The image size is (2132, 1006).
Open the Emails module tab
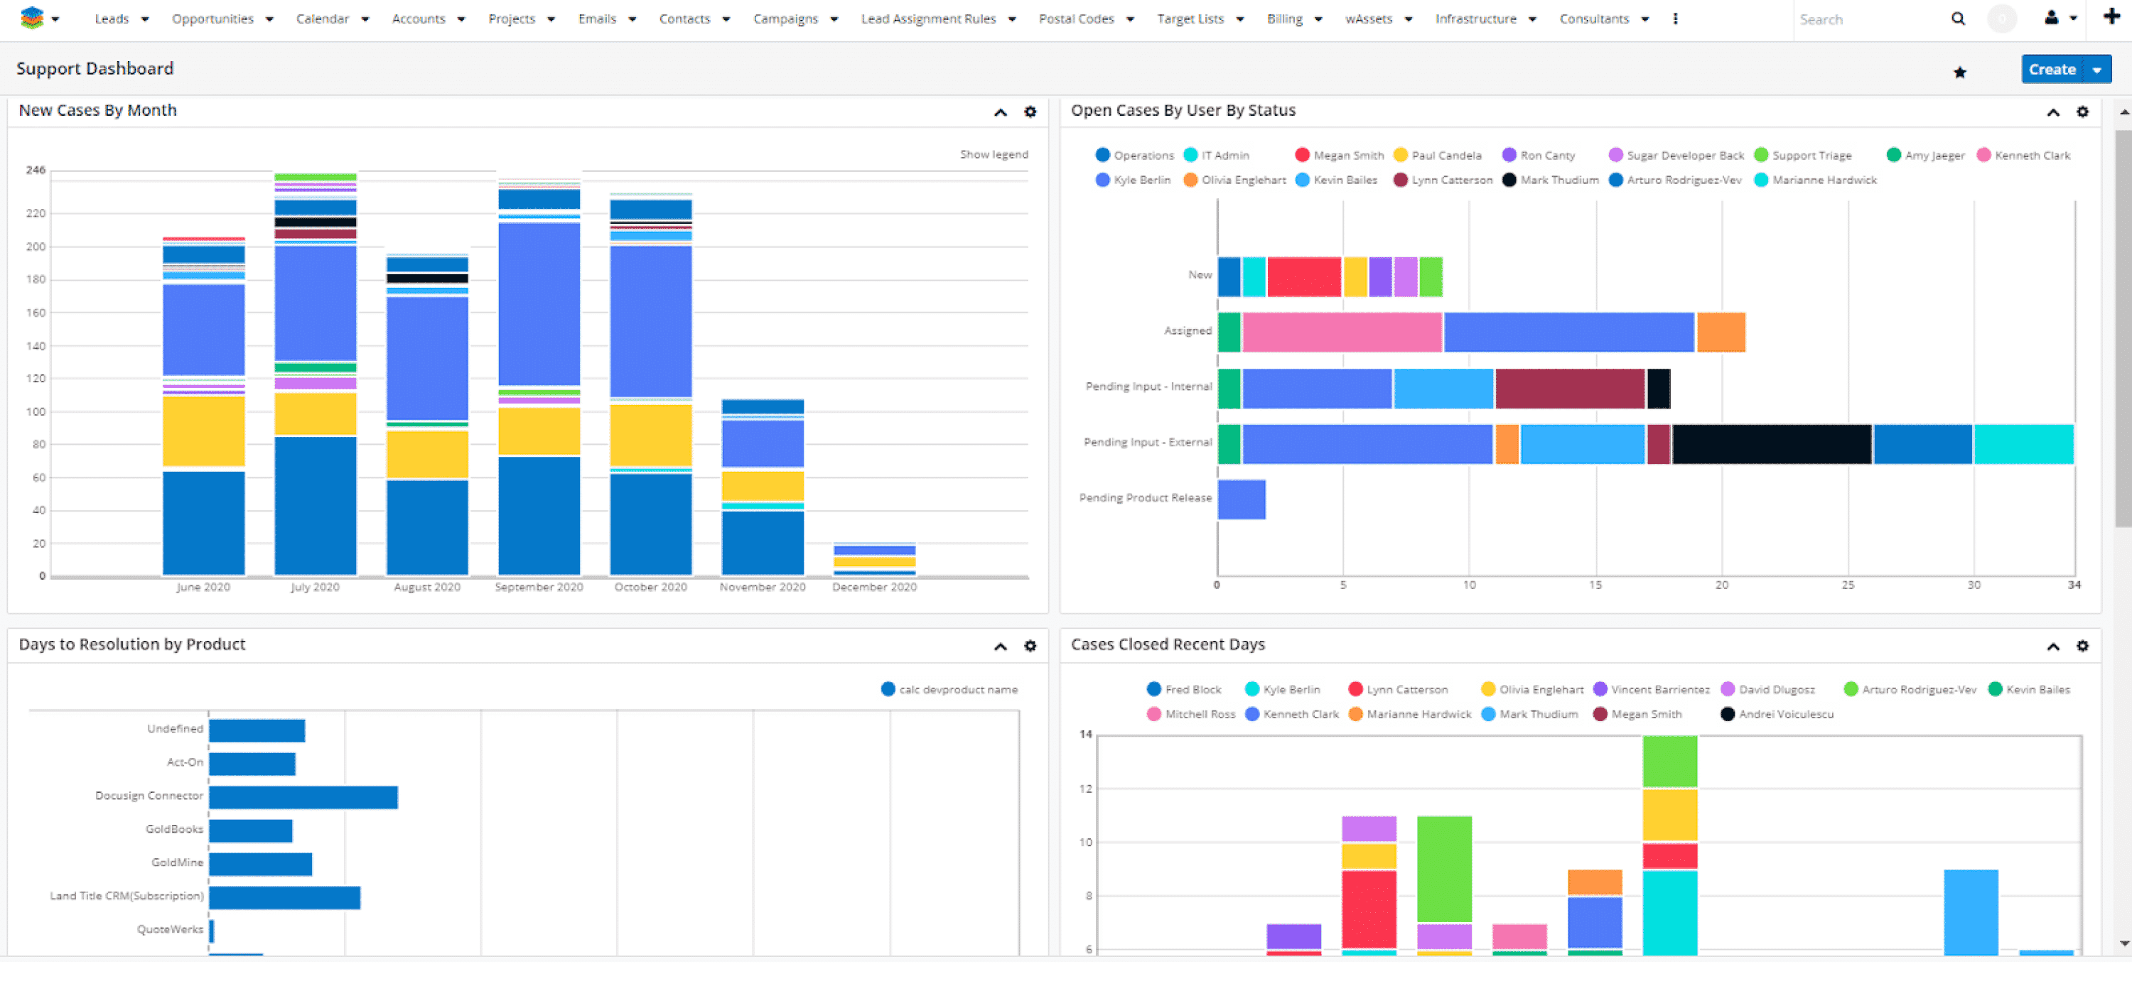(597, 19)
